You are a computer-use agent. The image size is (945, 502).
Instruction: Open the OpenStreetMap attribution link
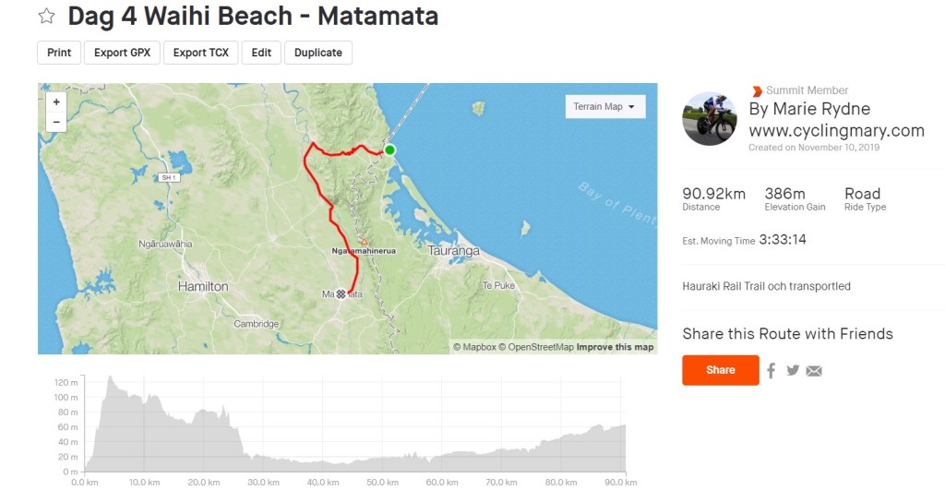(536, 347)
